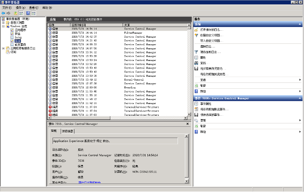
Task: Select the event at 2020/7/31 14:42:37
Action: pyautogui.click(x=118, y=37)
